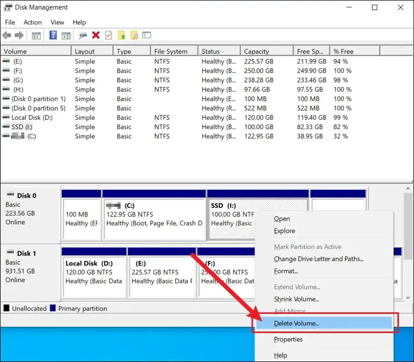Click the 82 % free cell
The image size is (414, 362).
pyautogui.click(x=341, y=127)
